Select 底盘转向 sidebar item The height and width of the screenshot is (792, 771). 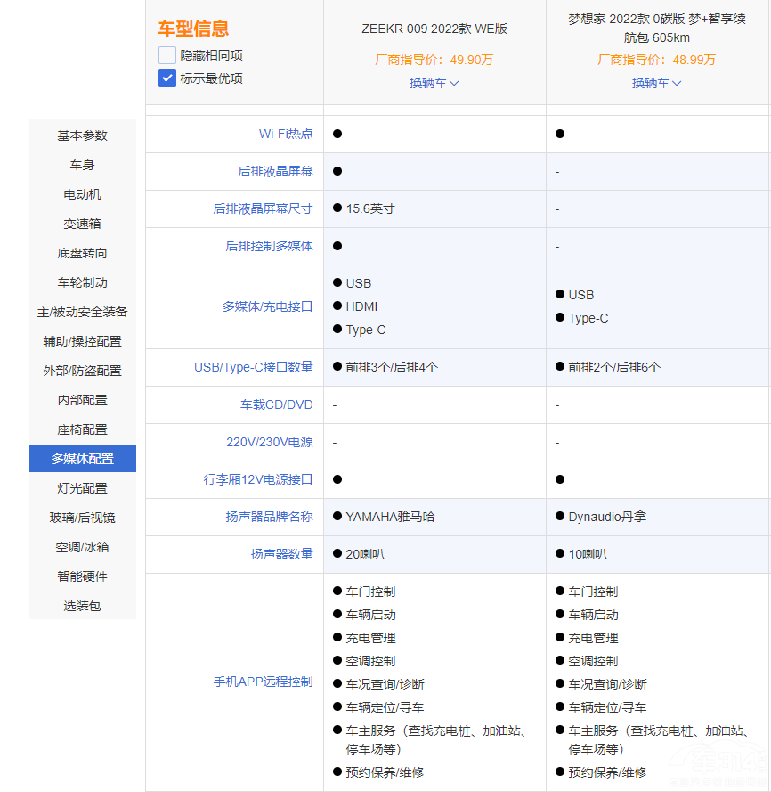pyautogui.click(x=83, y=253)
